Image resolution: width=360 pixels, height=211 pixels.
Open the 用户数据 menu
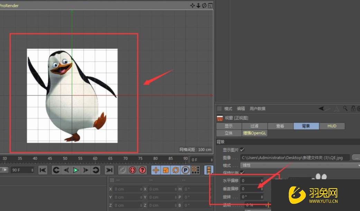[x=257, y=108]
